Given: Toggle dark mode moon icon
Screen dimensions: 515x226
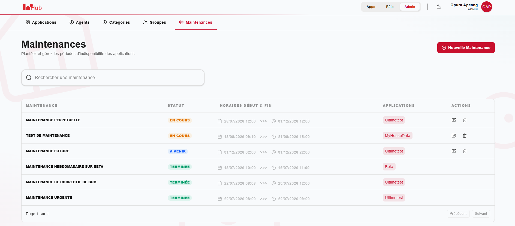Looking at the screenshot, I should [x=439, y=7].
